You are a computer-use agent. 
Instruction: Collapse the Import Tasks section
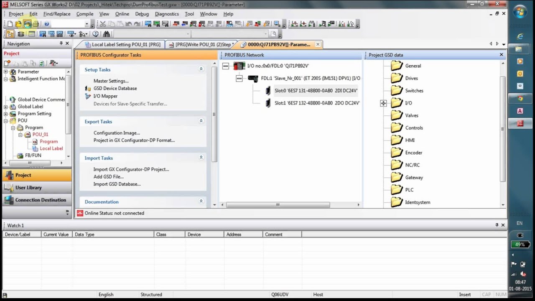click(x=201, y=157)
